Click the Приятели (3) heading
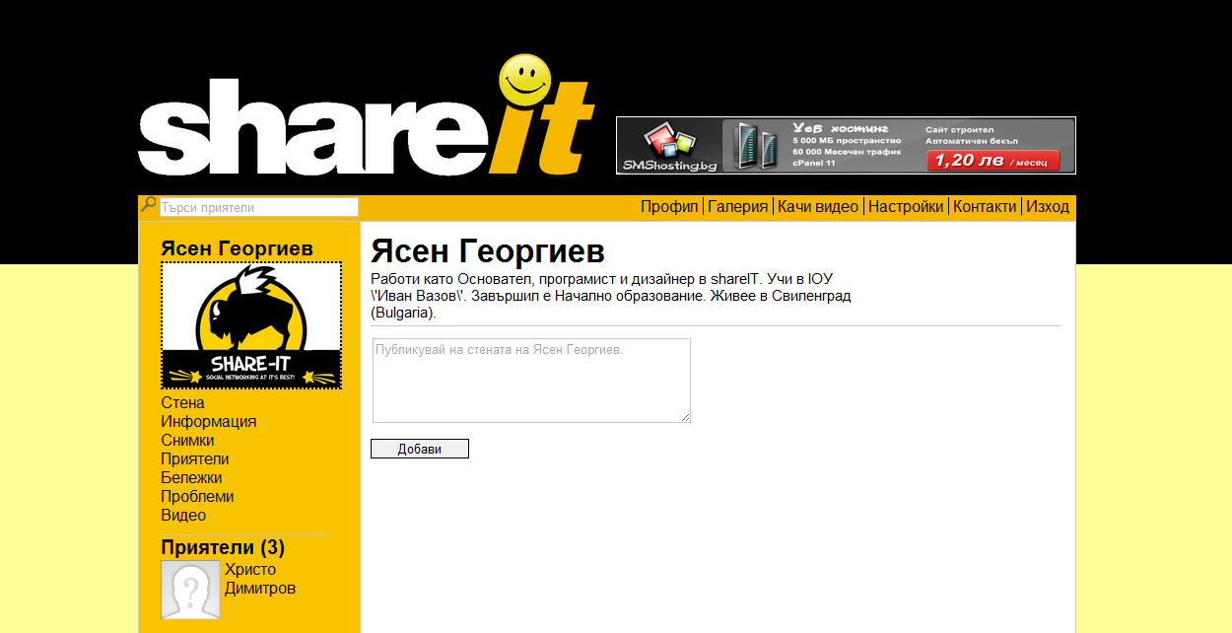 click(223, 547)
